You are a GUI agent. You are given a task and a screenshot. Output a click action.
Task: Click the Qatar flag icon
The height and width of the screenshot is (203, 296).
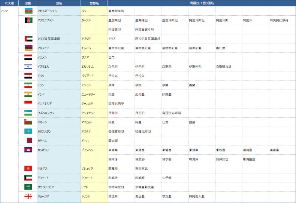29,141
